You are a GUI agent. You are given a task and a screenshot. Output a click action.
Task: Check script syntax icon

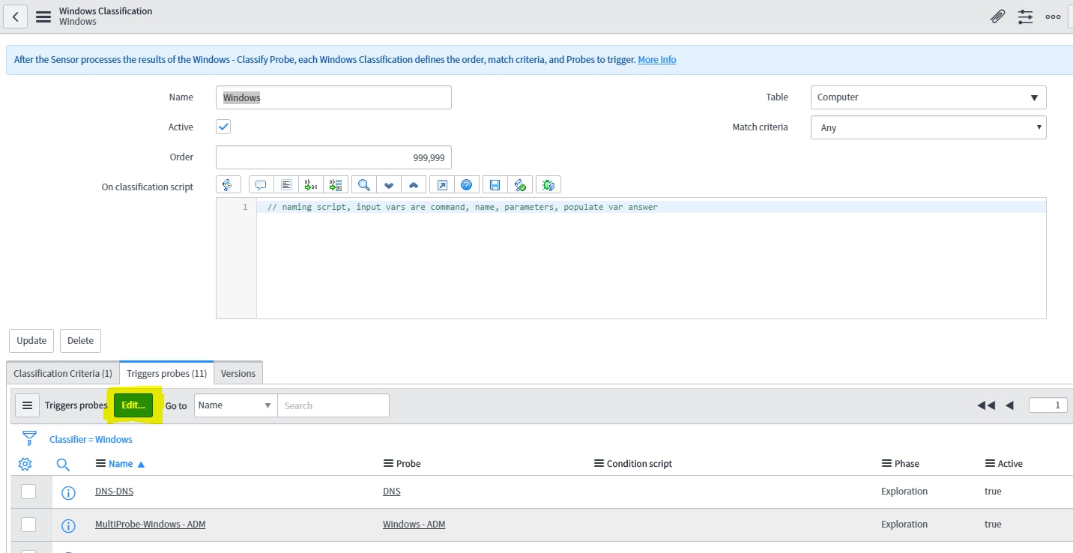519,184
